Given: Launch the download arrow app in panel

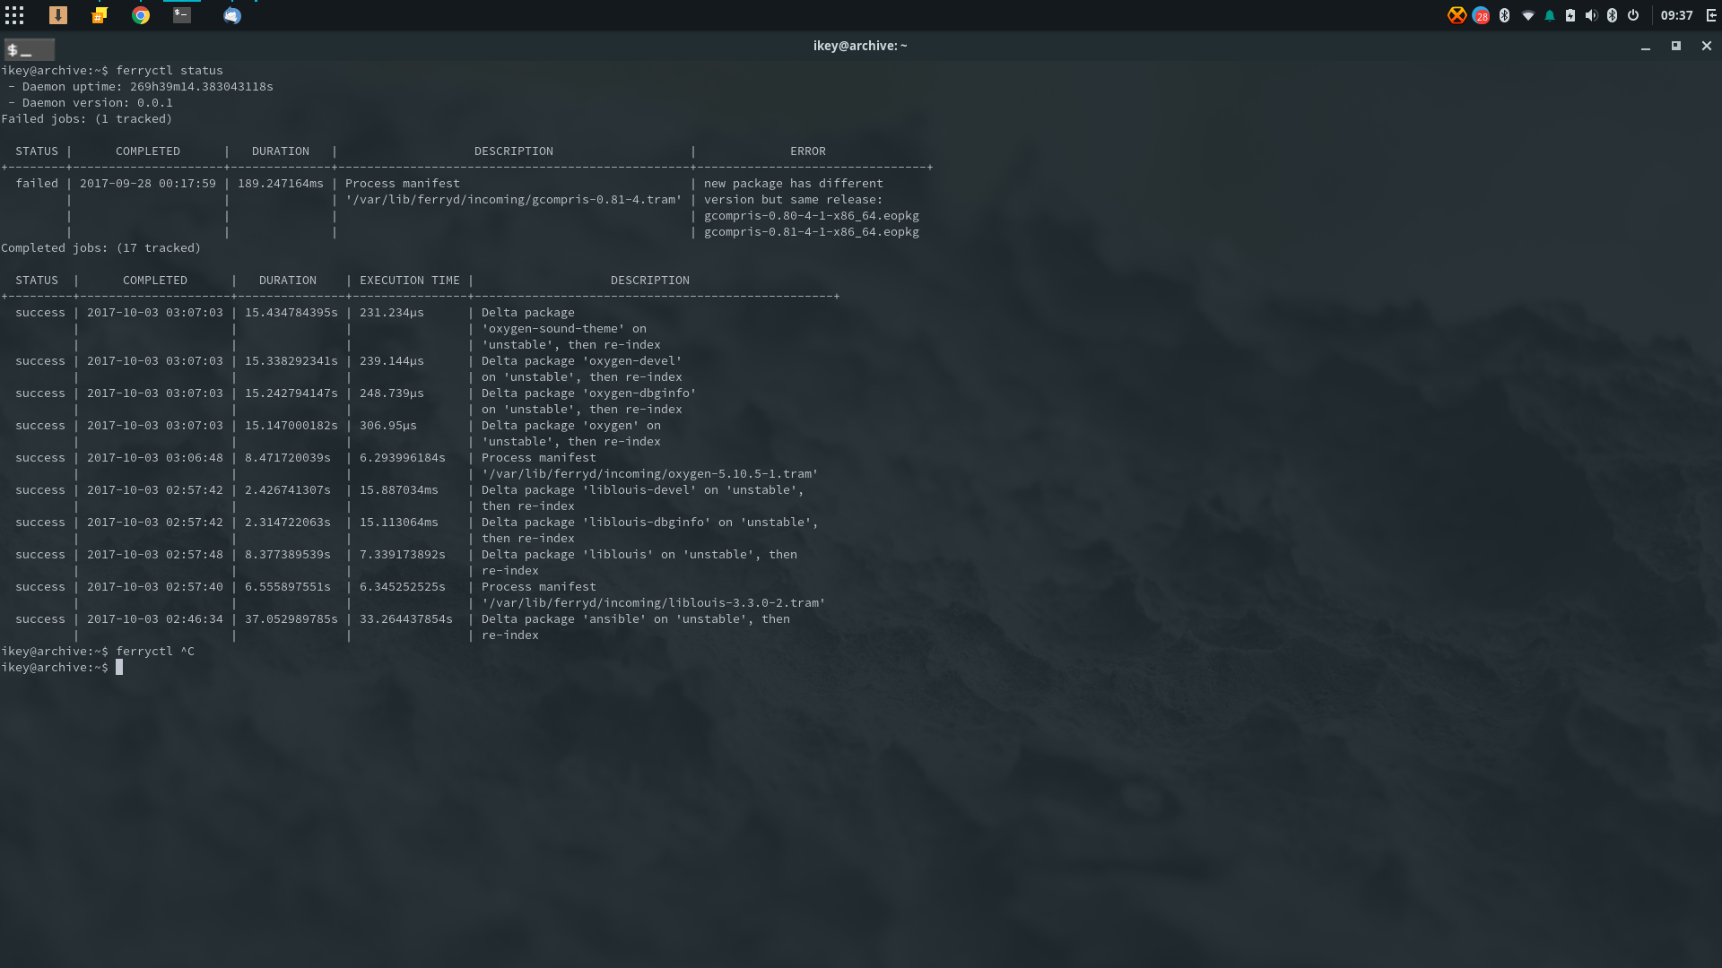Looking at the screenshot, I should tap(58, 15).
